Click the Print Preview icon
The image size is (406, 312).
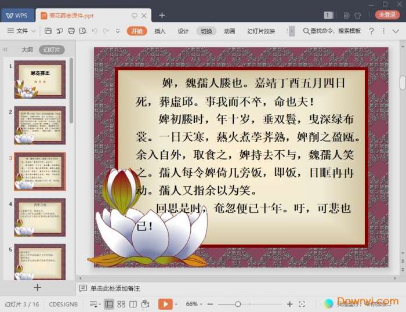coord(83,31)
